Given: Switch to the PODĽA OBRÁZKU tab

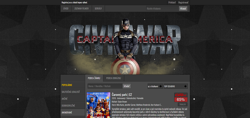Looking at the screenshot, I should 113,78.
